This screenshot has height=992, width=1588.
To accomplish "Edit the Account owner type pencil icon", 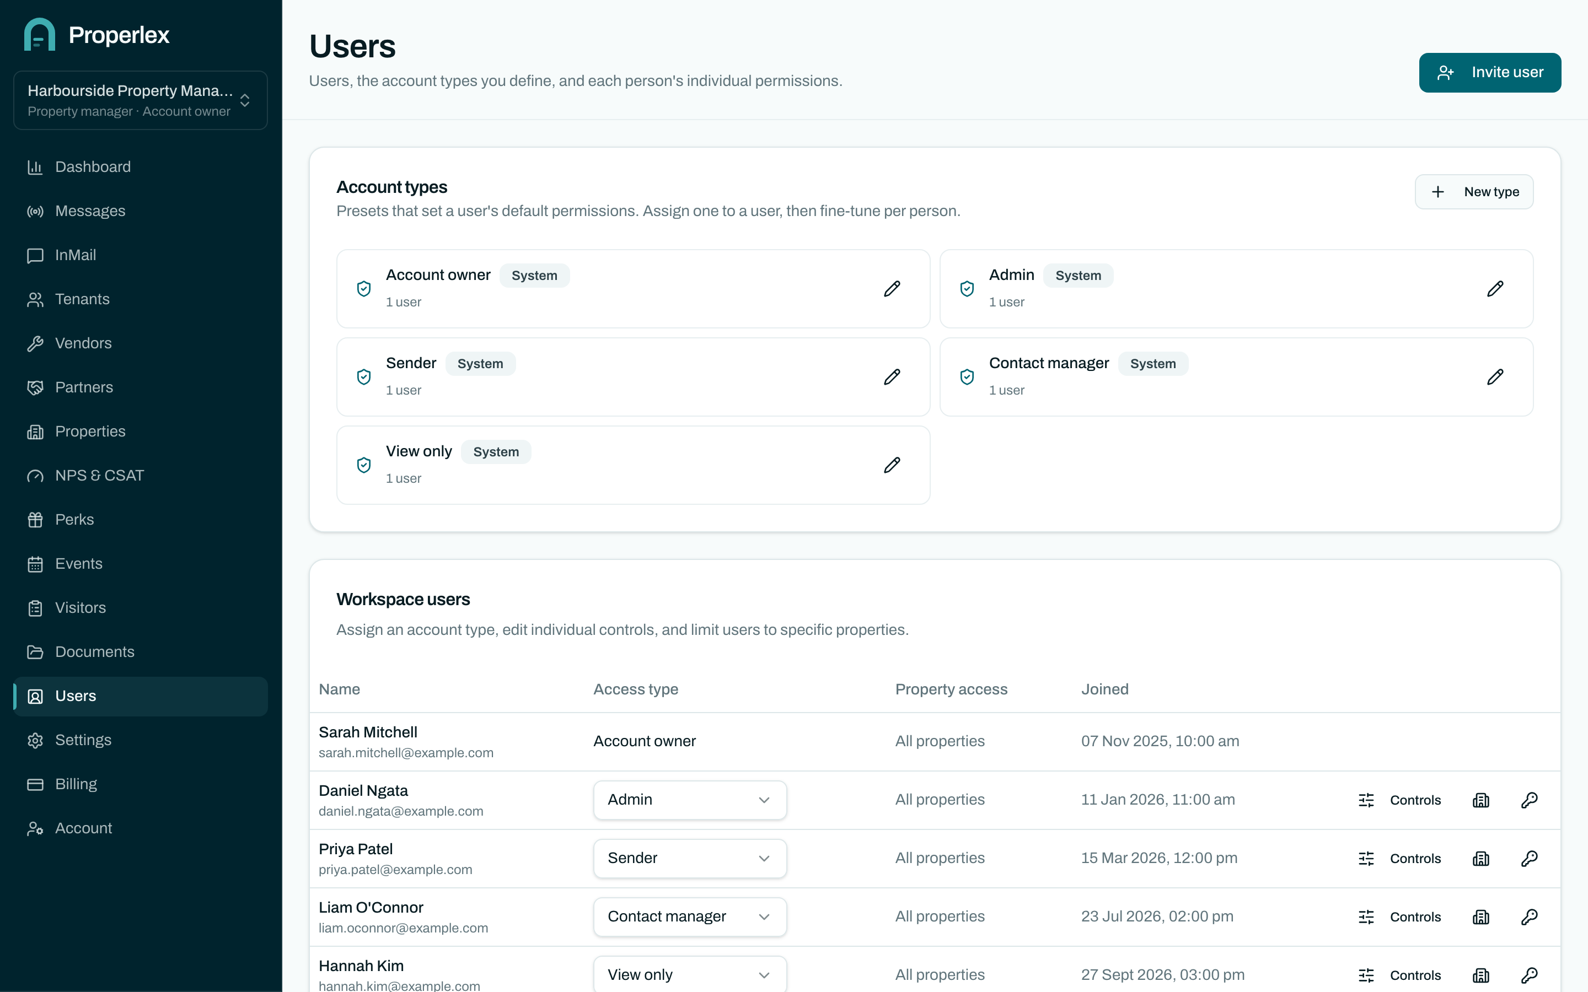I will click(892, 289).
